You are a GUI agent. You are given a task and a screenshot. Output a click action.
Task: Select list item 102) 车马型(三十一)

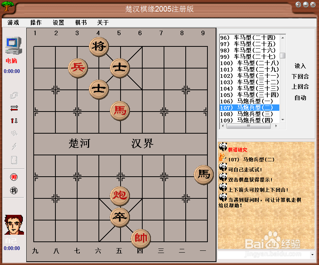point(249,76)
